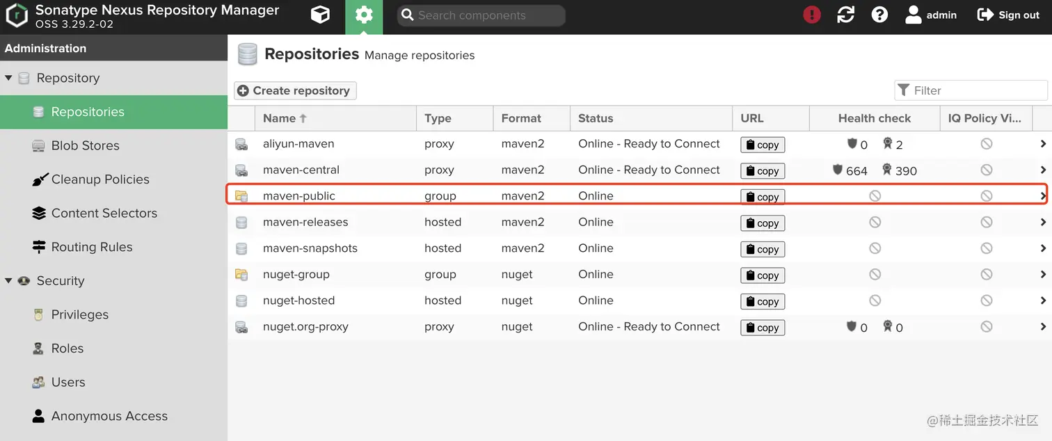Image resolution: width=1052 pixels, height=441 pixels.
Task: Open Cleanup Policies in the sidebar
Action: pos(113,179)
